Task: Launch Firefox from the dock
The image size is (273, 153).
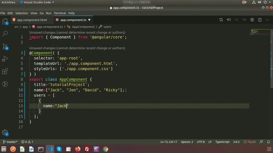Action: (78, 149)
